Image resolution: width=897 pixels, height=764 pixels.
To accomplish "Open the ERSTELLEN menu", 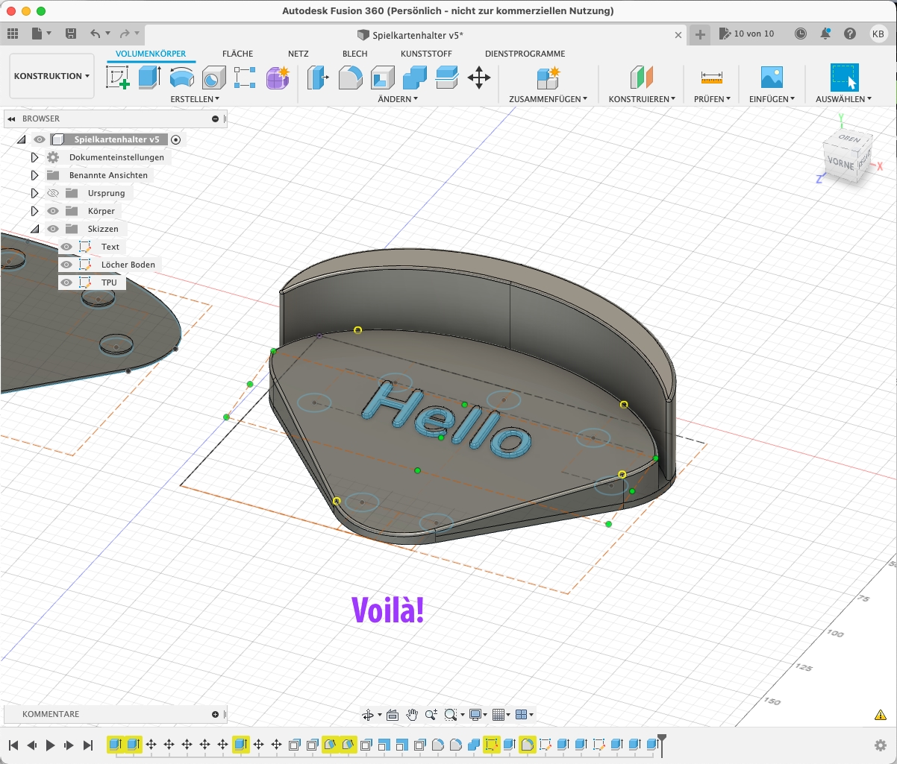I will pos(195,98).
